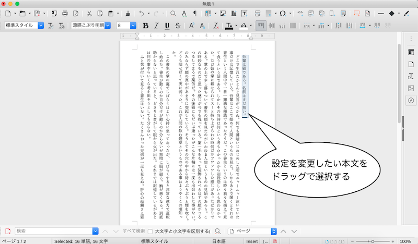The width and height of the screenshot is (418, 244).
Task: Click the 検索 search input field
Action: (54, 231)
